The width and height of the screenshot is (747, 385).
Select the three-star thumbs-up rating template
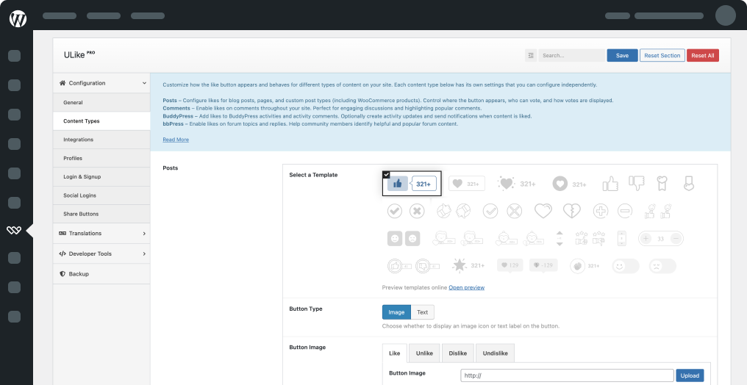coord(582,238)
